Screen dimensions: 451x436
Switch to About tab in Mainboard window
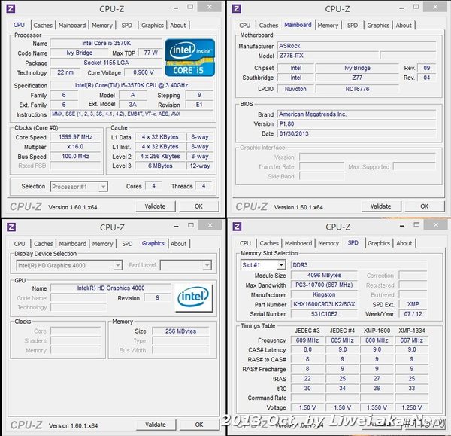click(x=404, y=26)
